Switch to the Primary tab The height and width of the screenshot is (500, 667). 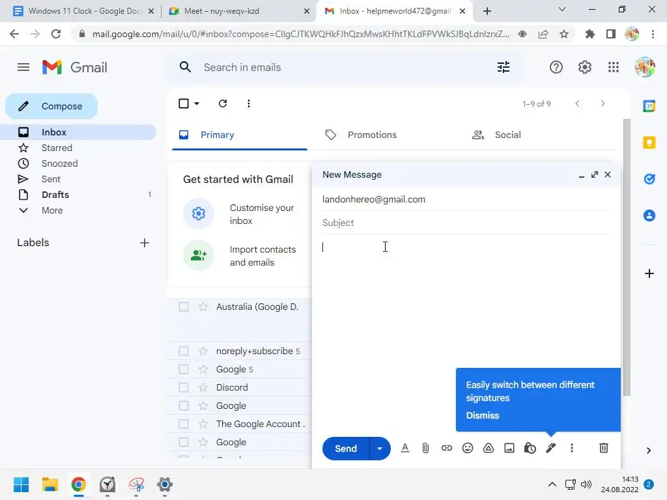240,135
